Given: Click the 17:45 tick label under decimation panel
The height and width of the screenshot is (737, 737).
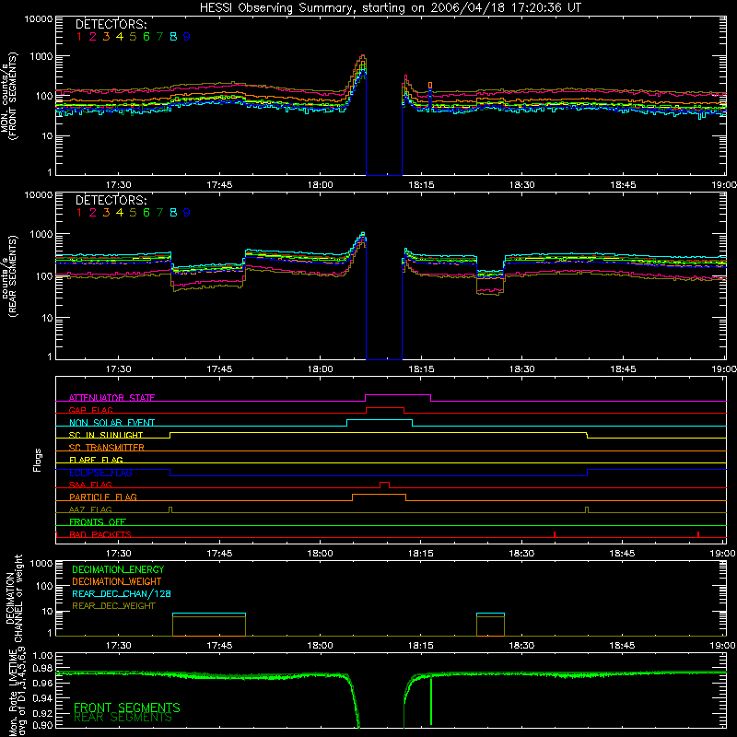Looking at the screenshot, I should pyautogui.click(x=219, y=646).
